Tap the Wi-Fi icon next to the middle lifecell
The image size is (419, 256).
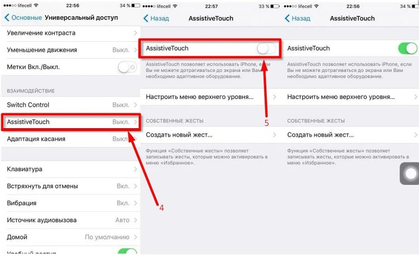pyautogui.click(x=175, y=6)
